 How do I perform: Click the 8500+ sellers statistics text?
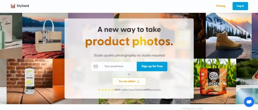pyautogui.click(x=137, y=90)
